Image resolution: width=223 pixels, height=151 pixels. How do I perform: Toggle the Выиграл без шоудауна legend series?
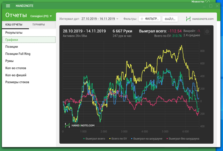(x=183, y=139)
